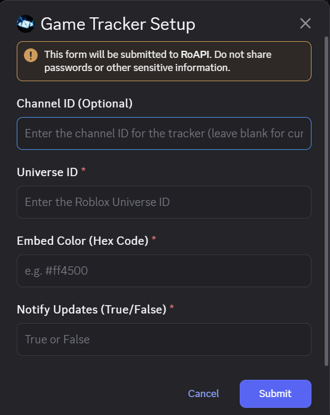Click the RoAPI bot avatar icon

point(26,24)
